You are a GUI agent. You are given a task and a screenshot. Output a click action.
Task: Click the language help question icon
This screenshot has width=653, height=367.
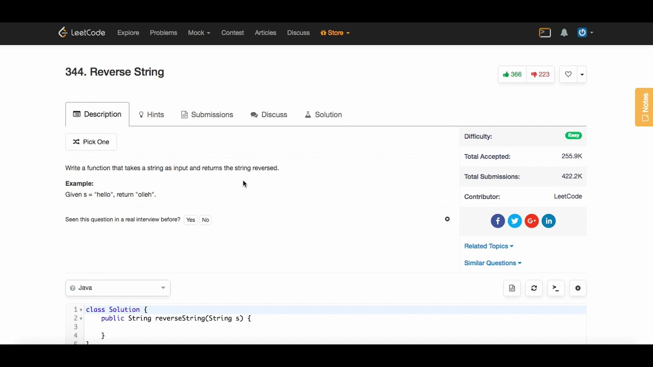coord(72,288)
